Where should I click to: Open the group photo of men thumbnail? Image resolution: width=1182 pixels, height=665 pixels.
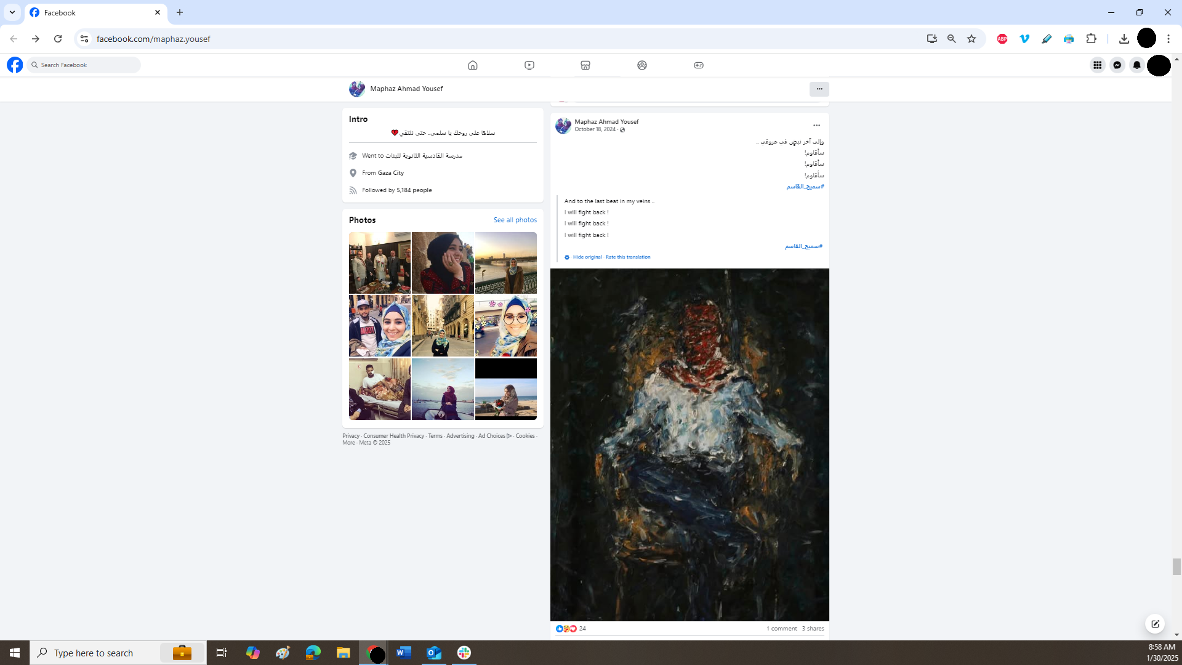pyautogui.click(x=380, y=263)
